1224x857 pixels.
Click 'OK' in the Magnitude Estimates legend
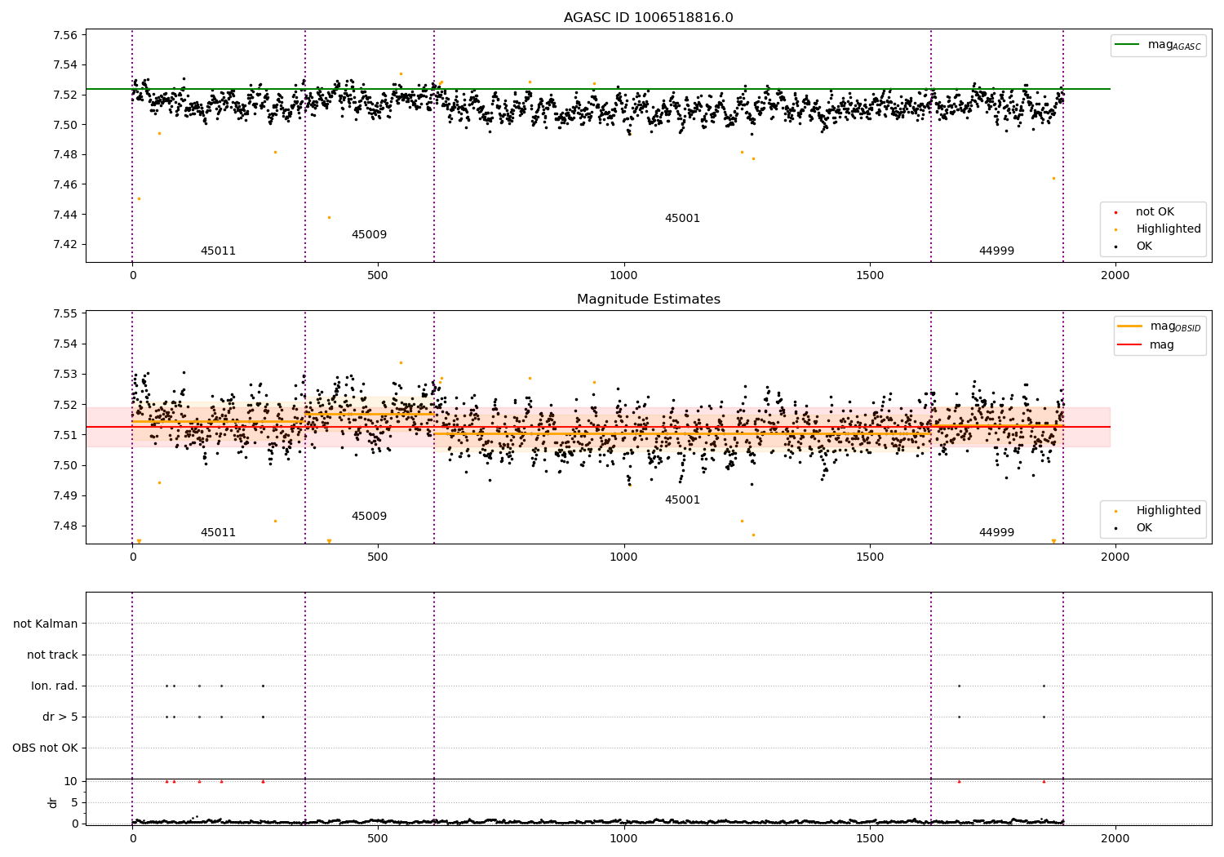(x=1144, y=528)
